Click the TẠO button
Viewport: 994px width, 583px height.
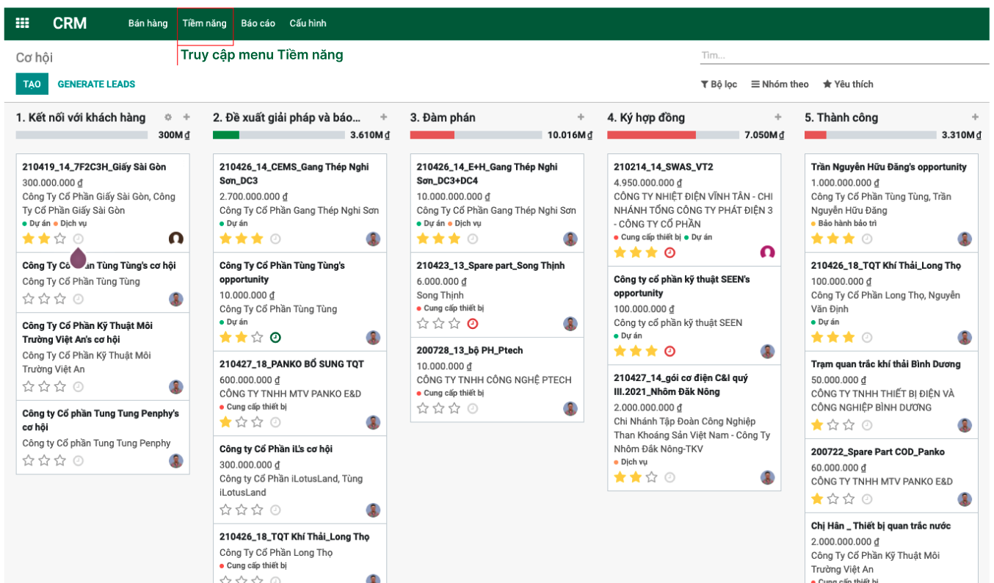(x=32, y=84)
